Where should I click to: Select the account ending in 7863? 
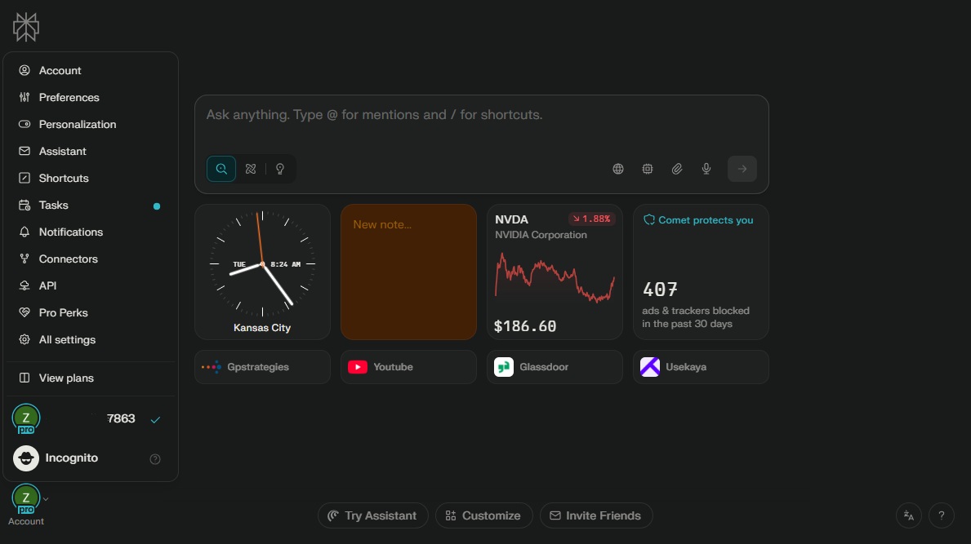click(x=90, y=419)
